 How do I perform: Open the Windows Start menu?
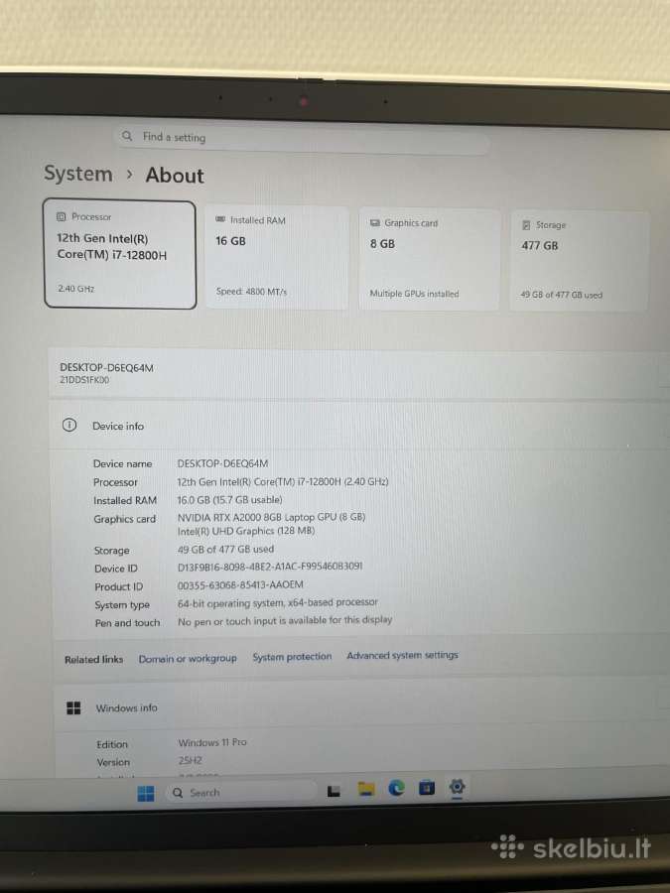click(146, 793)
